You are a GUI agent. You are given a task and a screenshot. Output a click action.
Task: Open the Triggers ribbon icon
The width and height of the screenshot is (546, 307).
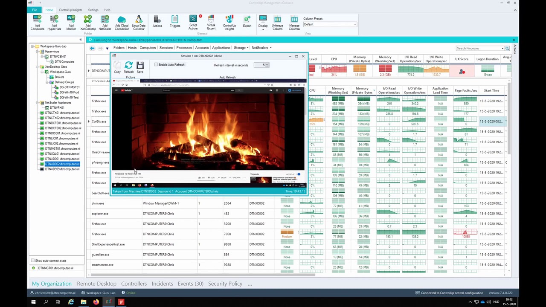pyautogui.click(x=175, y=21)
